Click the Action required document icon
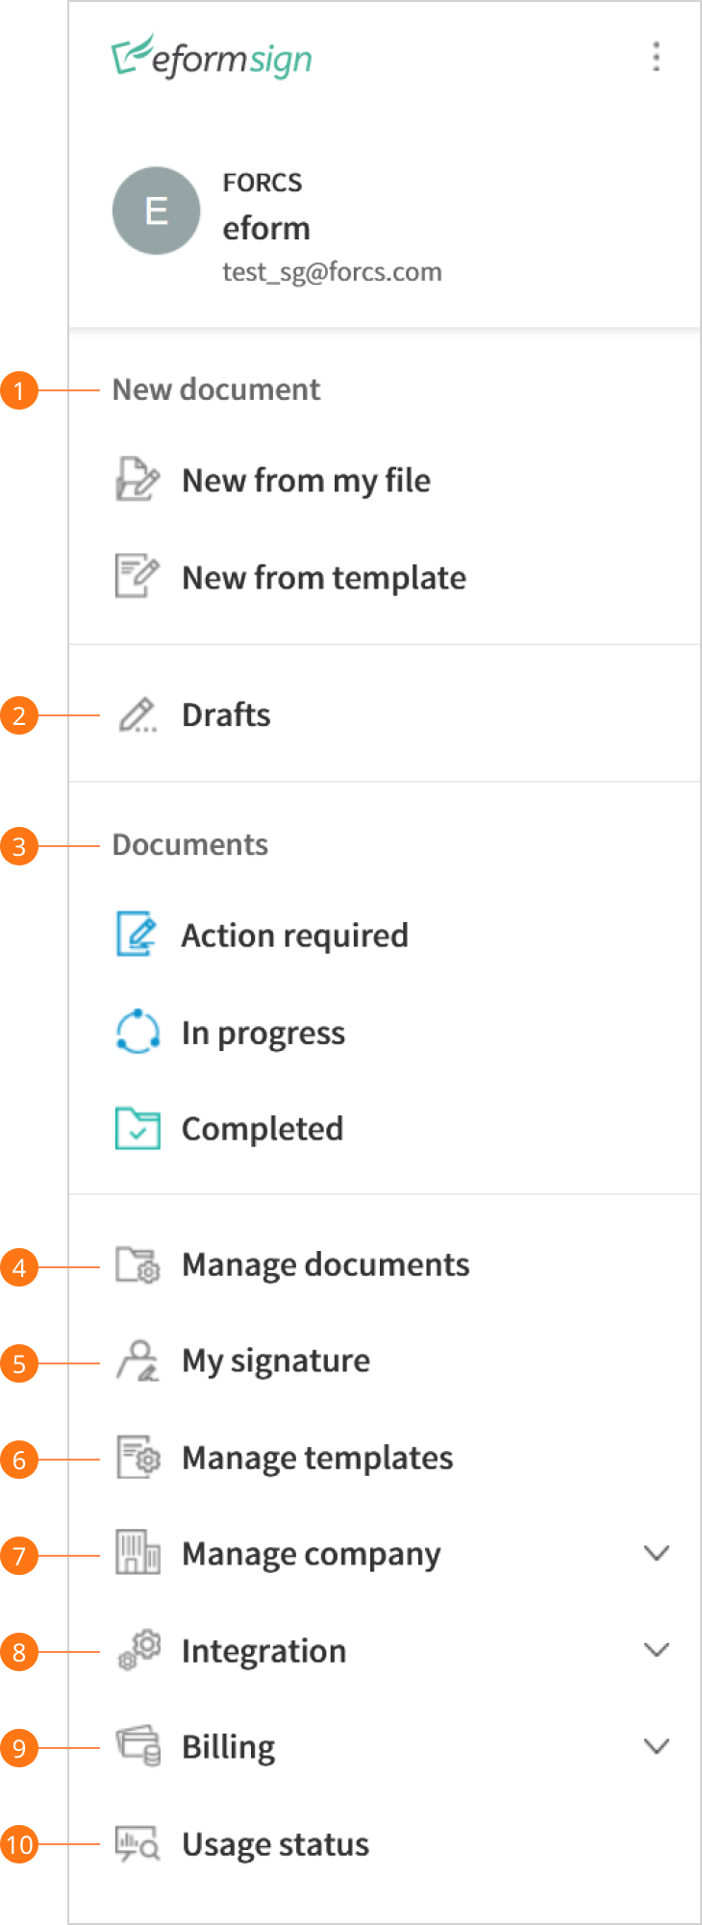 [x=138, y=935]
